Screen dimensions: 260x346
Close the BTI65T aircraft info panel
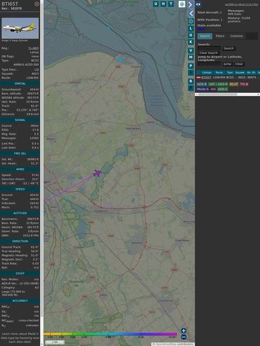pos(37,4)
